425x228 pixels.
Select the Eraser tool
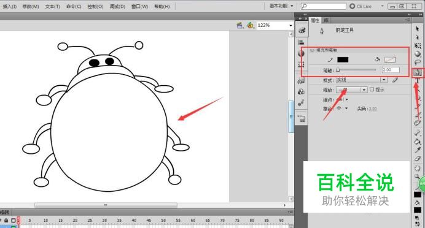(418, 159)
